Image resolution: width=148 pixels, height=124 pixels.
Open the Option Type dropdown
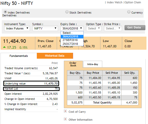94,28
